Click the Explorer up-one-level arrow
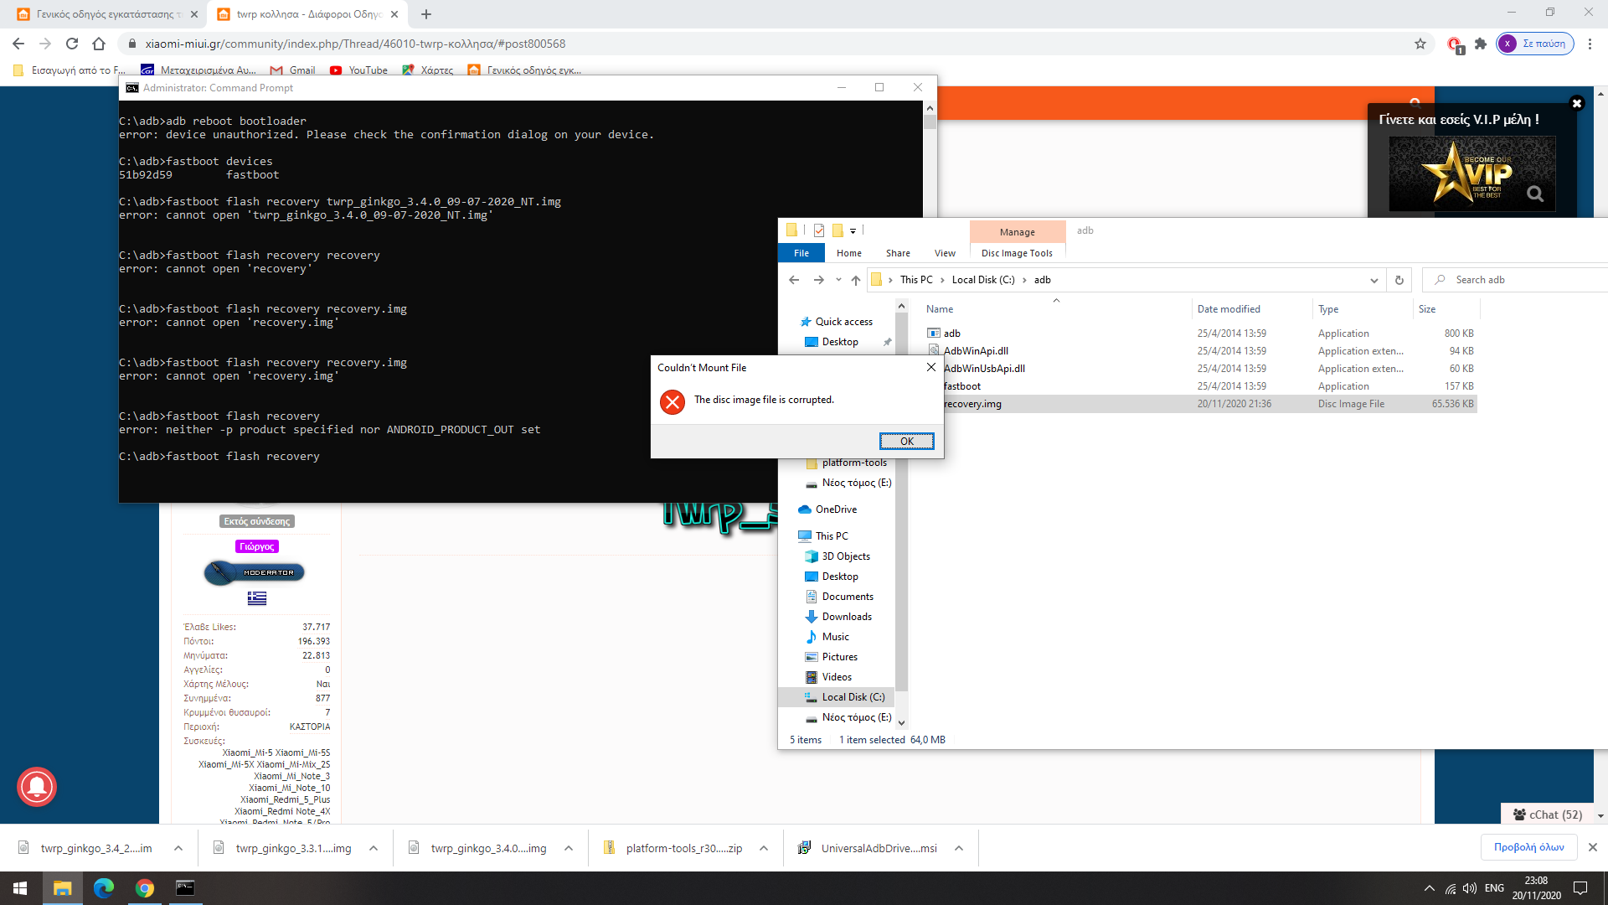This screenshot has height=905, width=1608. coord(855,280)
